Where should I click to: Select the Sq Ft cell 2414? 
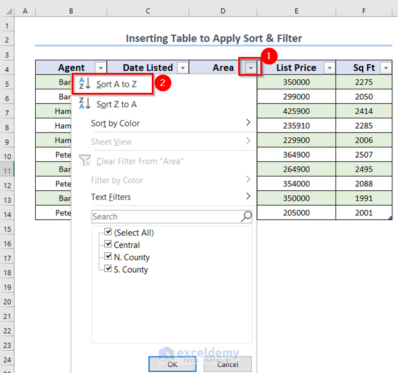pos(364,111)
